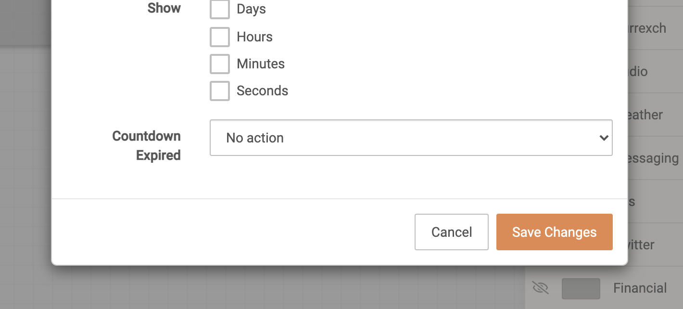Click the Show label in the dialog
Screen dimensions: 683x309
(164, 8)
